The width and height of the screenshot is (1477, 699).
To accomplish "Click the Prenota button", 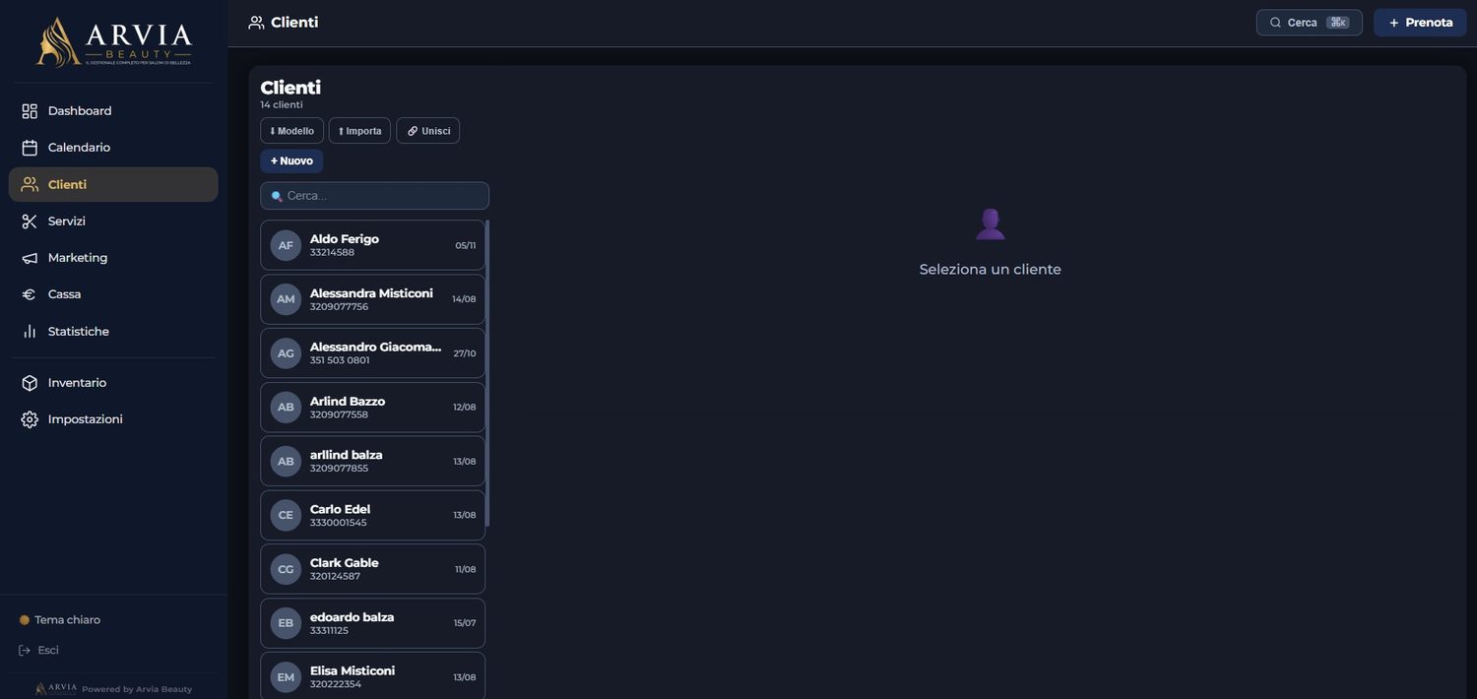I will [x=1420, y=23].
